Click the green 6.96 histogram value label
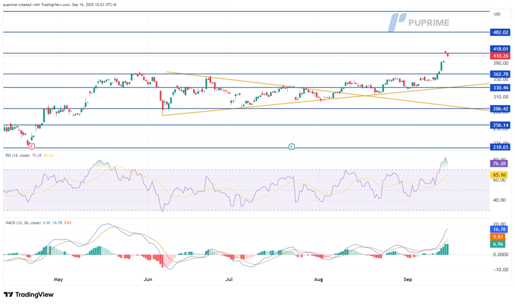The width and height of the screenshot is (515, 304). pos(501,244)
